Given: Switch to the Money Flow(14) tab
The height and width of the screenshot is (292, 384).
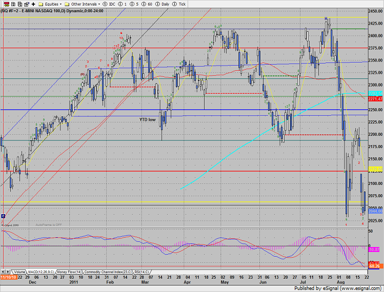Looking at the screenshot, I should click(x=69, y=272).
